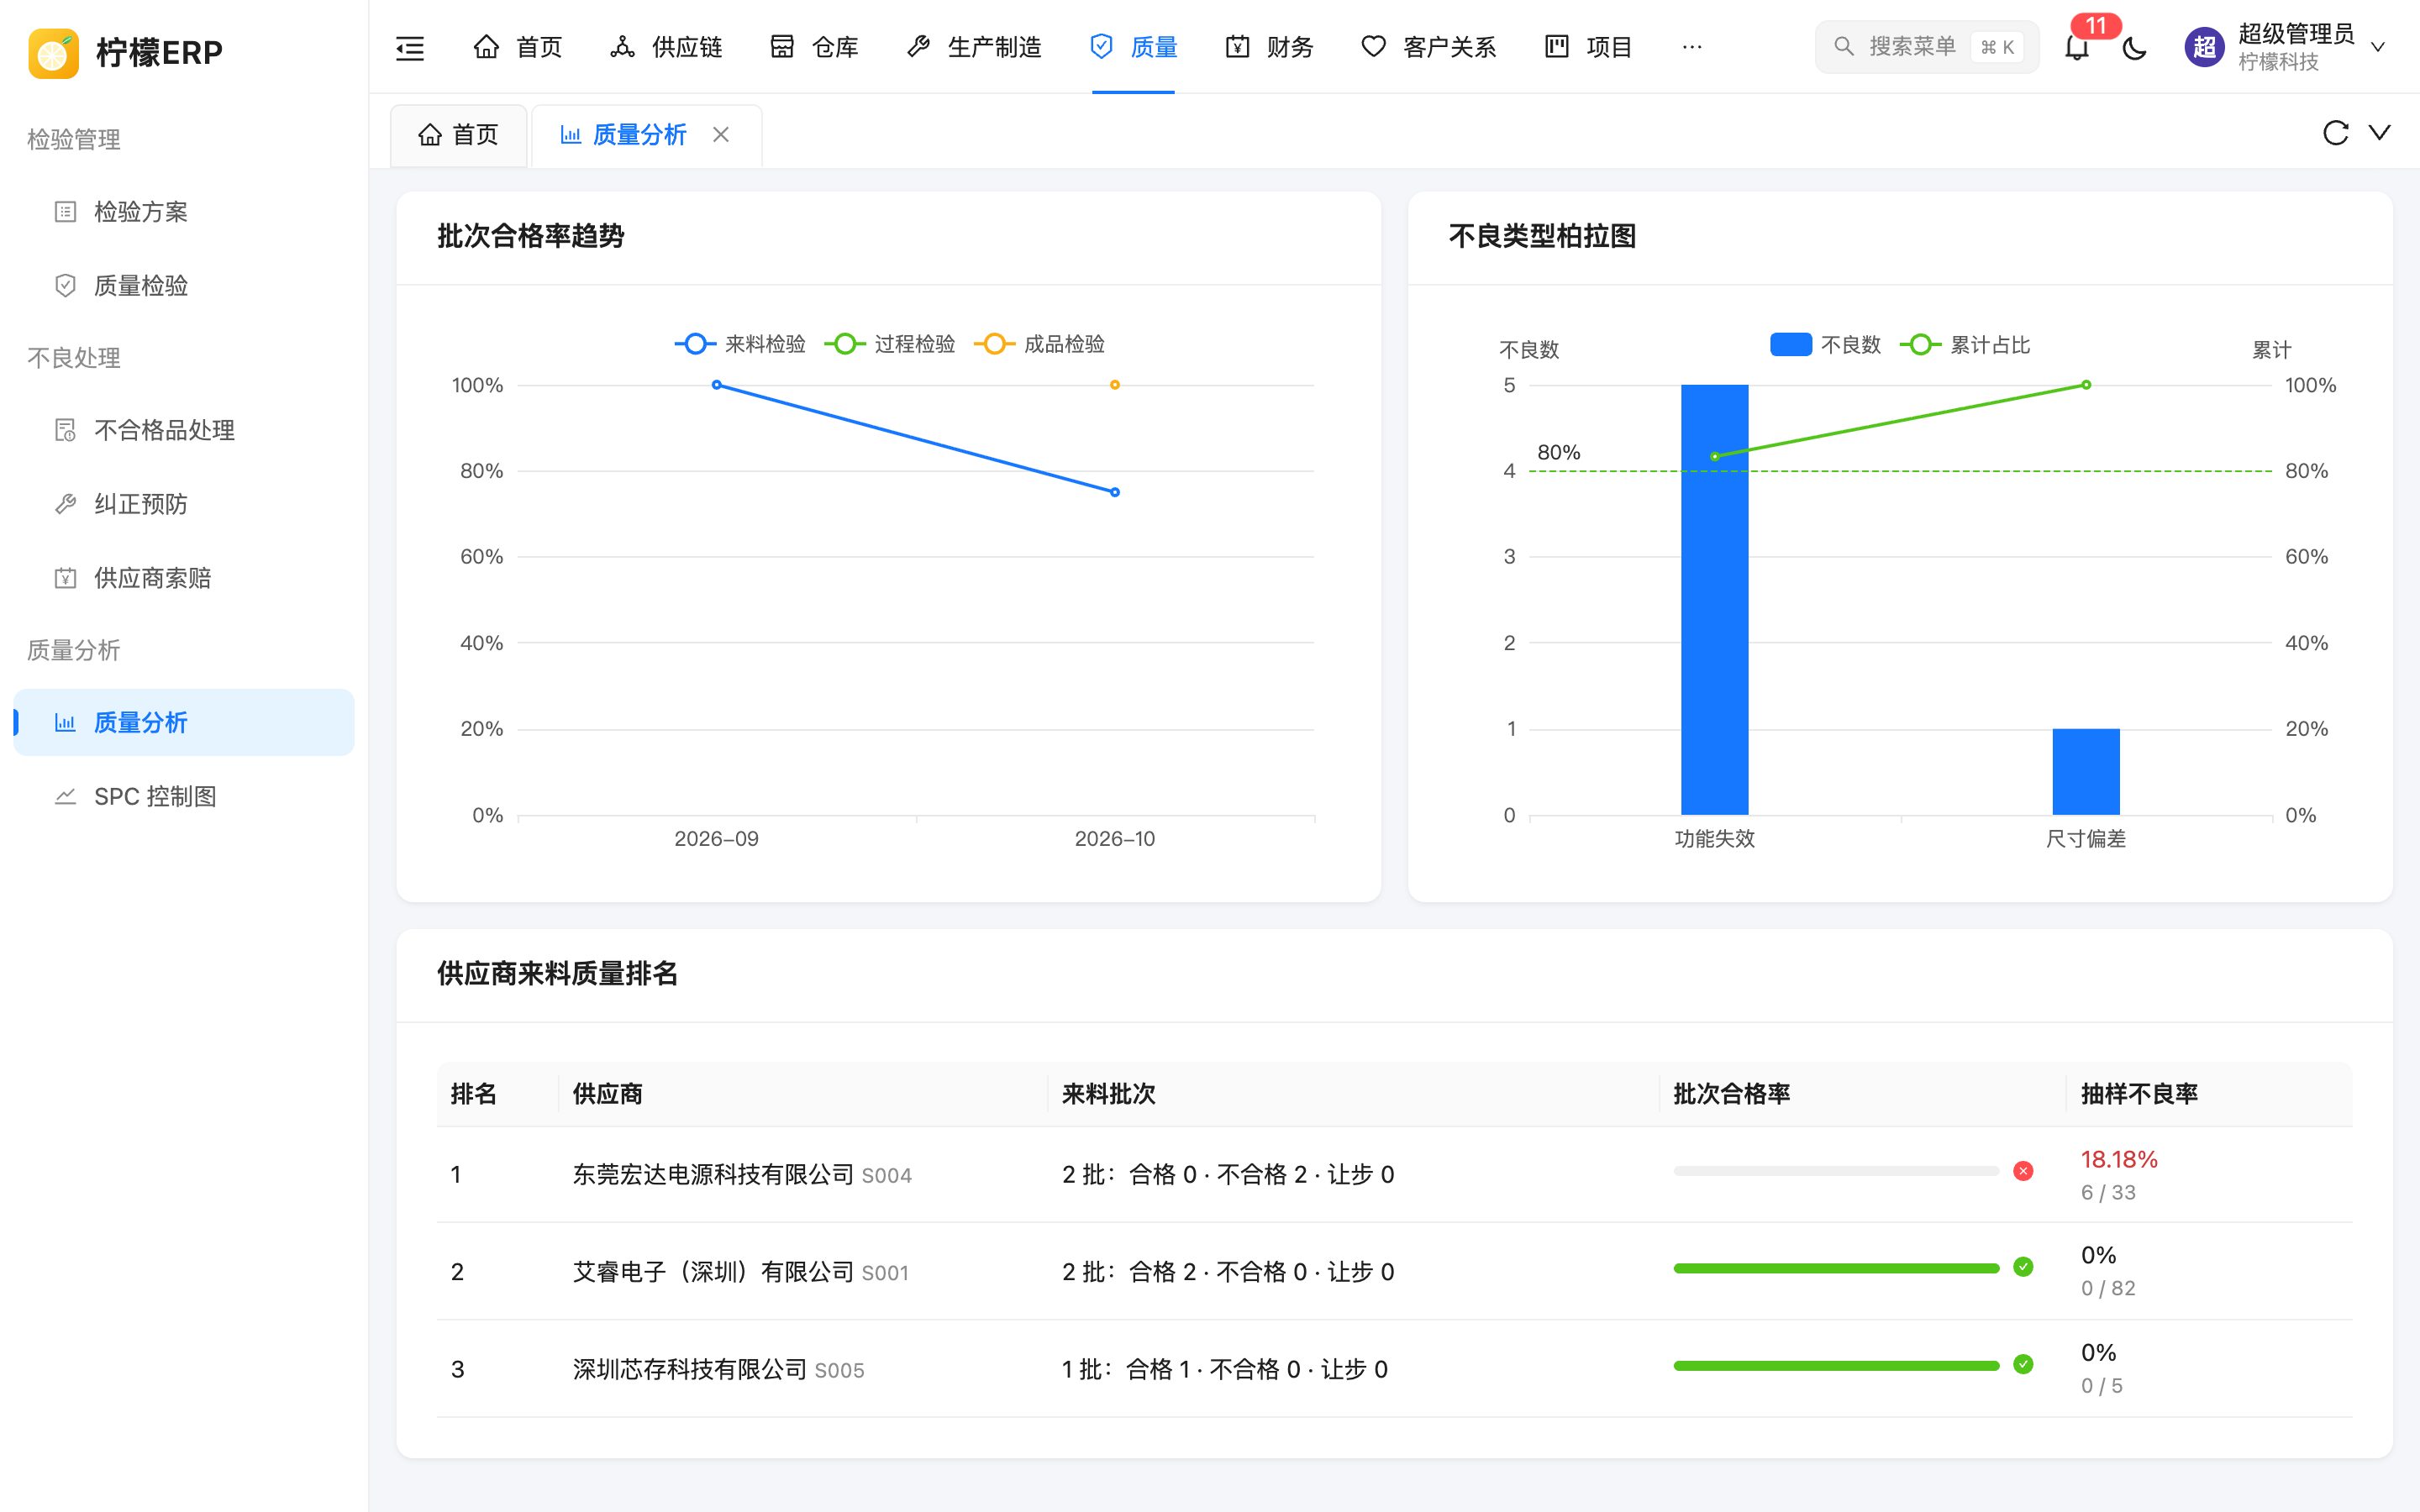Switch to dark mode via moon icon

pyautogui.click(x=2134, y=47)
